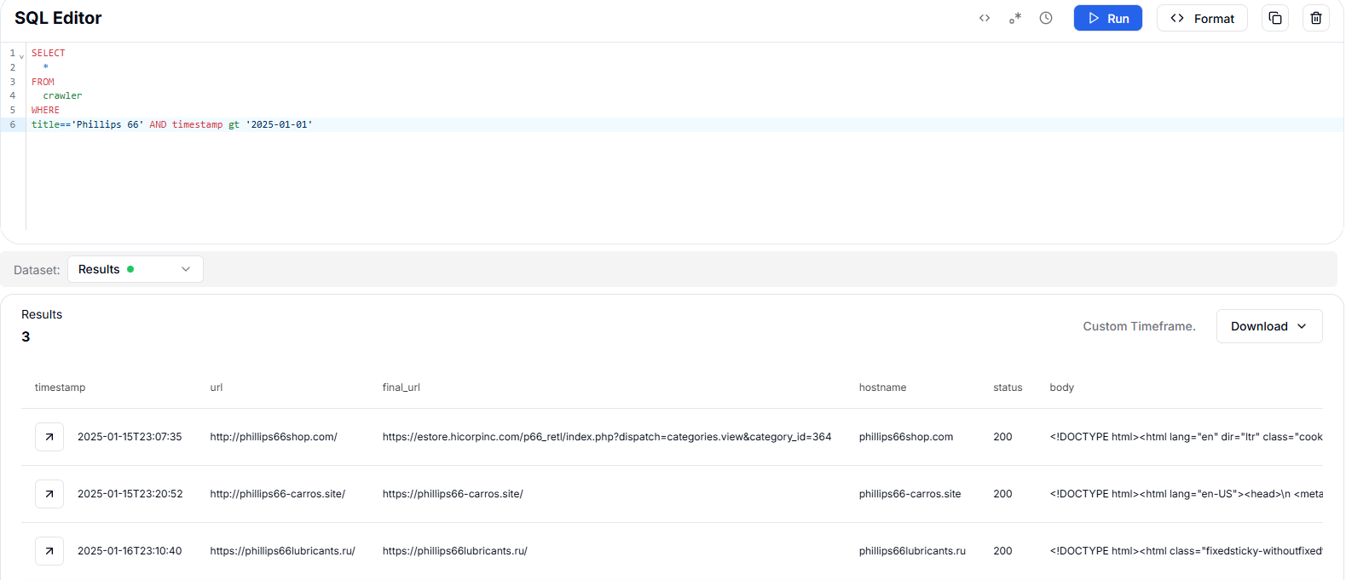Click url https://phillips66lubricants.ru/ in url column
Viewport: 1346px width, 580px height.
coord(283,551)
